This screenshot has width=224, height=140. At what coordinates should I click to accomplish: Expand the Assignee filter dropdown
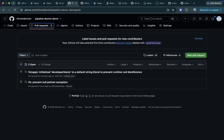[187, 64]
